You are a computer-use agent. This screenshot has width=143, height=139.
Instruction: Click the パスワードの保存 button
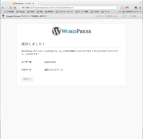coord(129,16)
